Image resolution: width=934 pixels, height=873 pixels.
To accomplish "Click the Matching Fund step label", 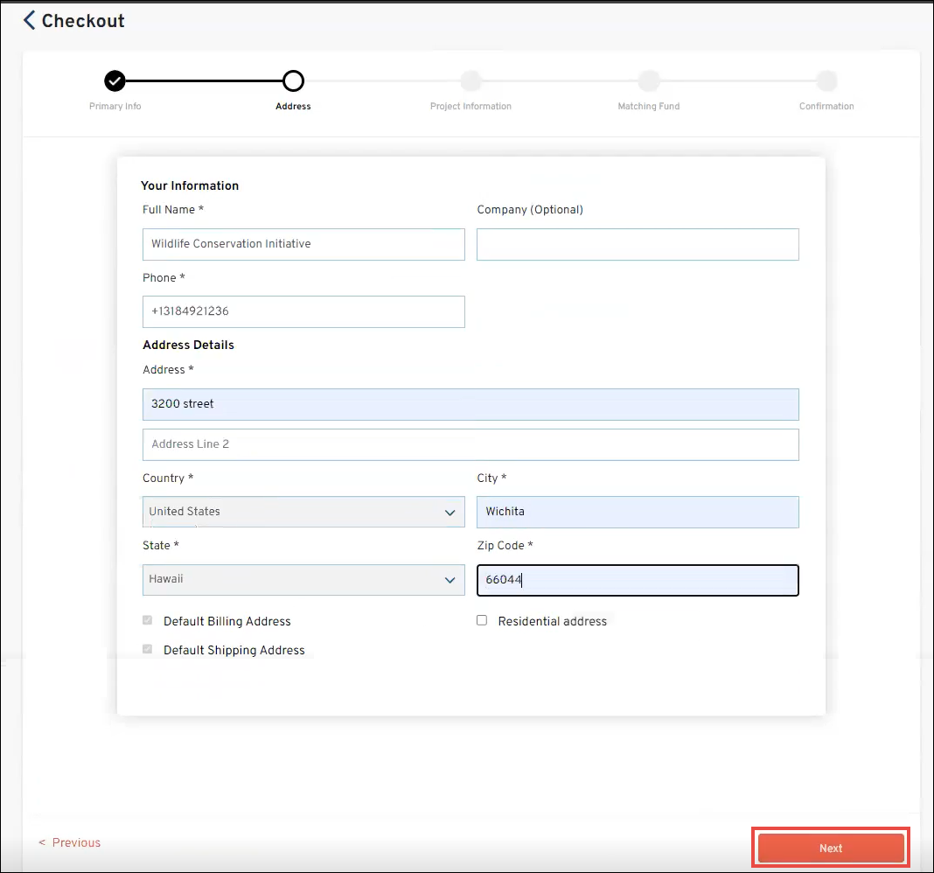I will [648, 107].
